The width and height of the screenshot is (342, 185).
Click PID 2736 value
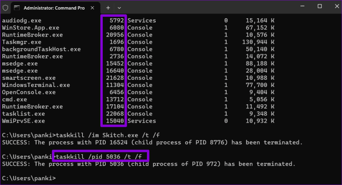coord(117,57)
